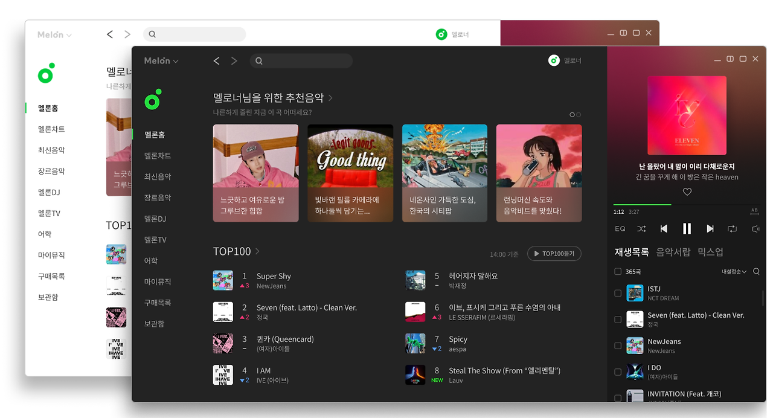Click the light window's 멜로너 profile icon
Screen dimensions: 773x418
(x=441, y=34)
